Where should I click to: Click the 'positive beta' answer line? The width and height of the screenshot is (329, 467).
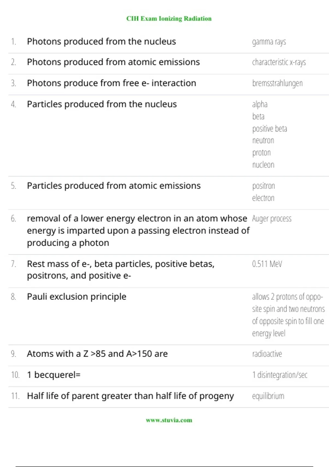[270, 129]
